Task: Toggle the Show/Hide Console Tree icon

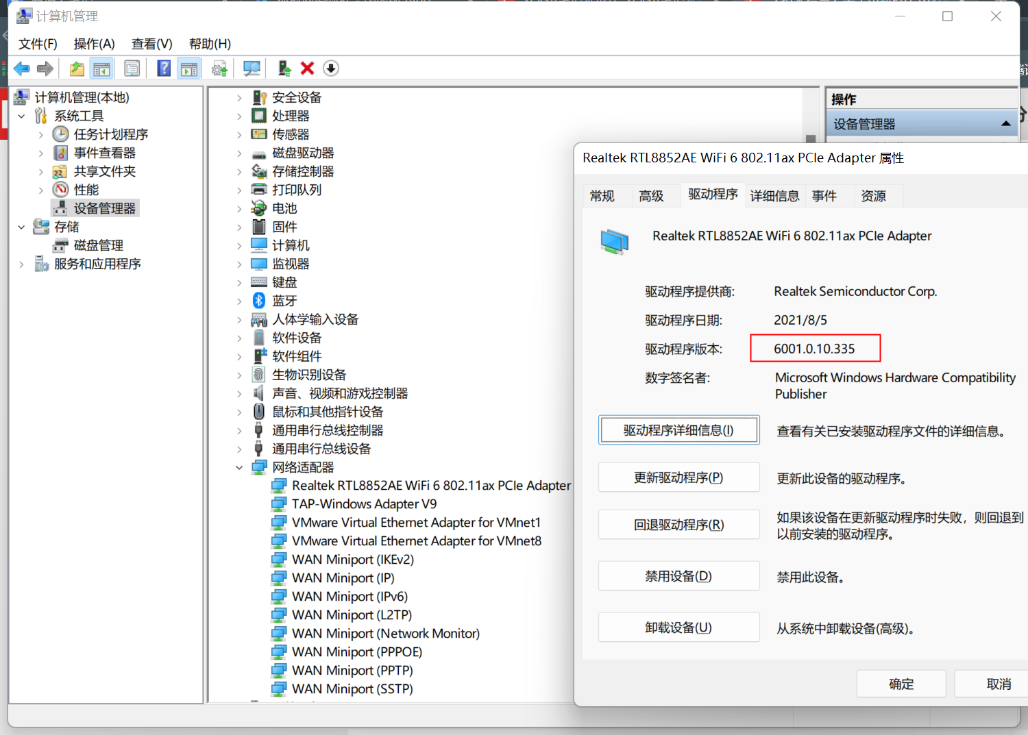Action: [101, 68]
